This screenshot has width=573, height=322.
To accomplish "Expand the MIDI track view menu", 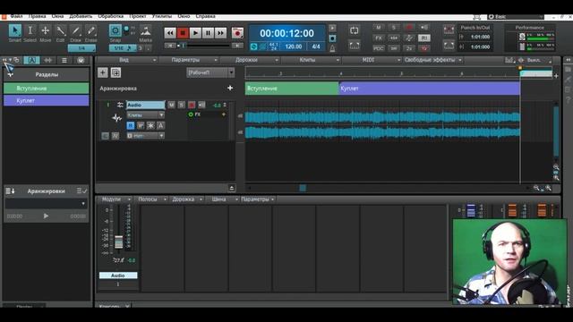I will click(372, 60).
